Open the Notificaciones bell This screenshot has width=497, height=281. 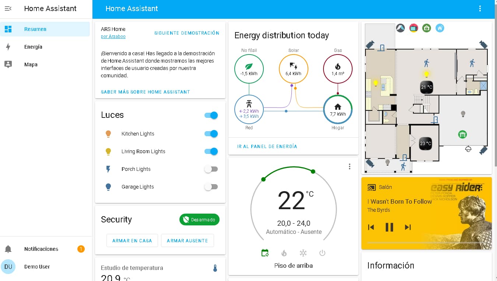click(8, 249)
